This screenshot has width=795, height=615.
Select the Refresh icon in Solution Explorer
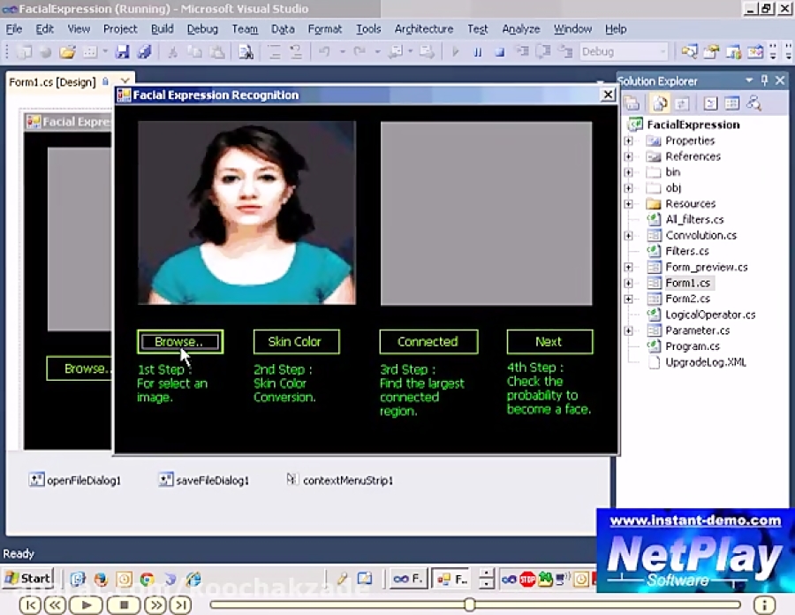coord(683,103)
